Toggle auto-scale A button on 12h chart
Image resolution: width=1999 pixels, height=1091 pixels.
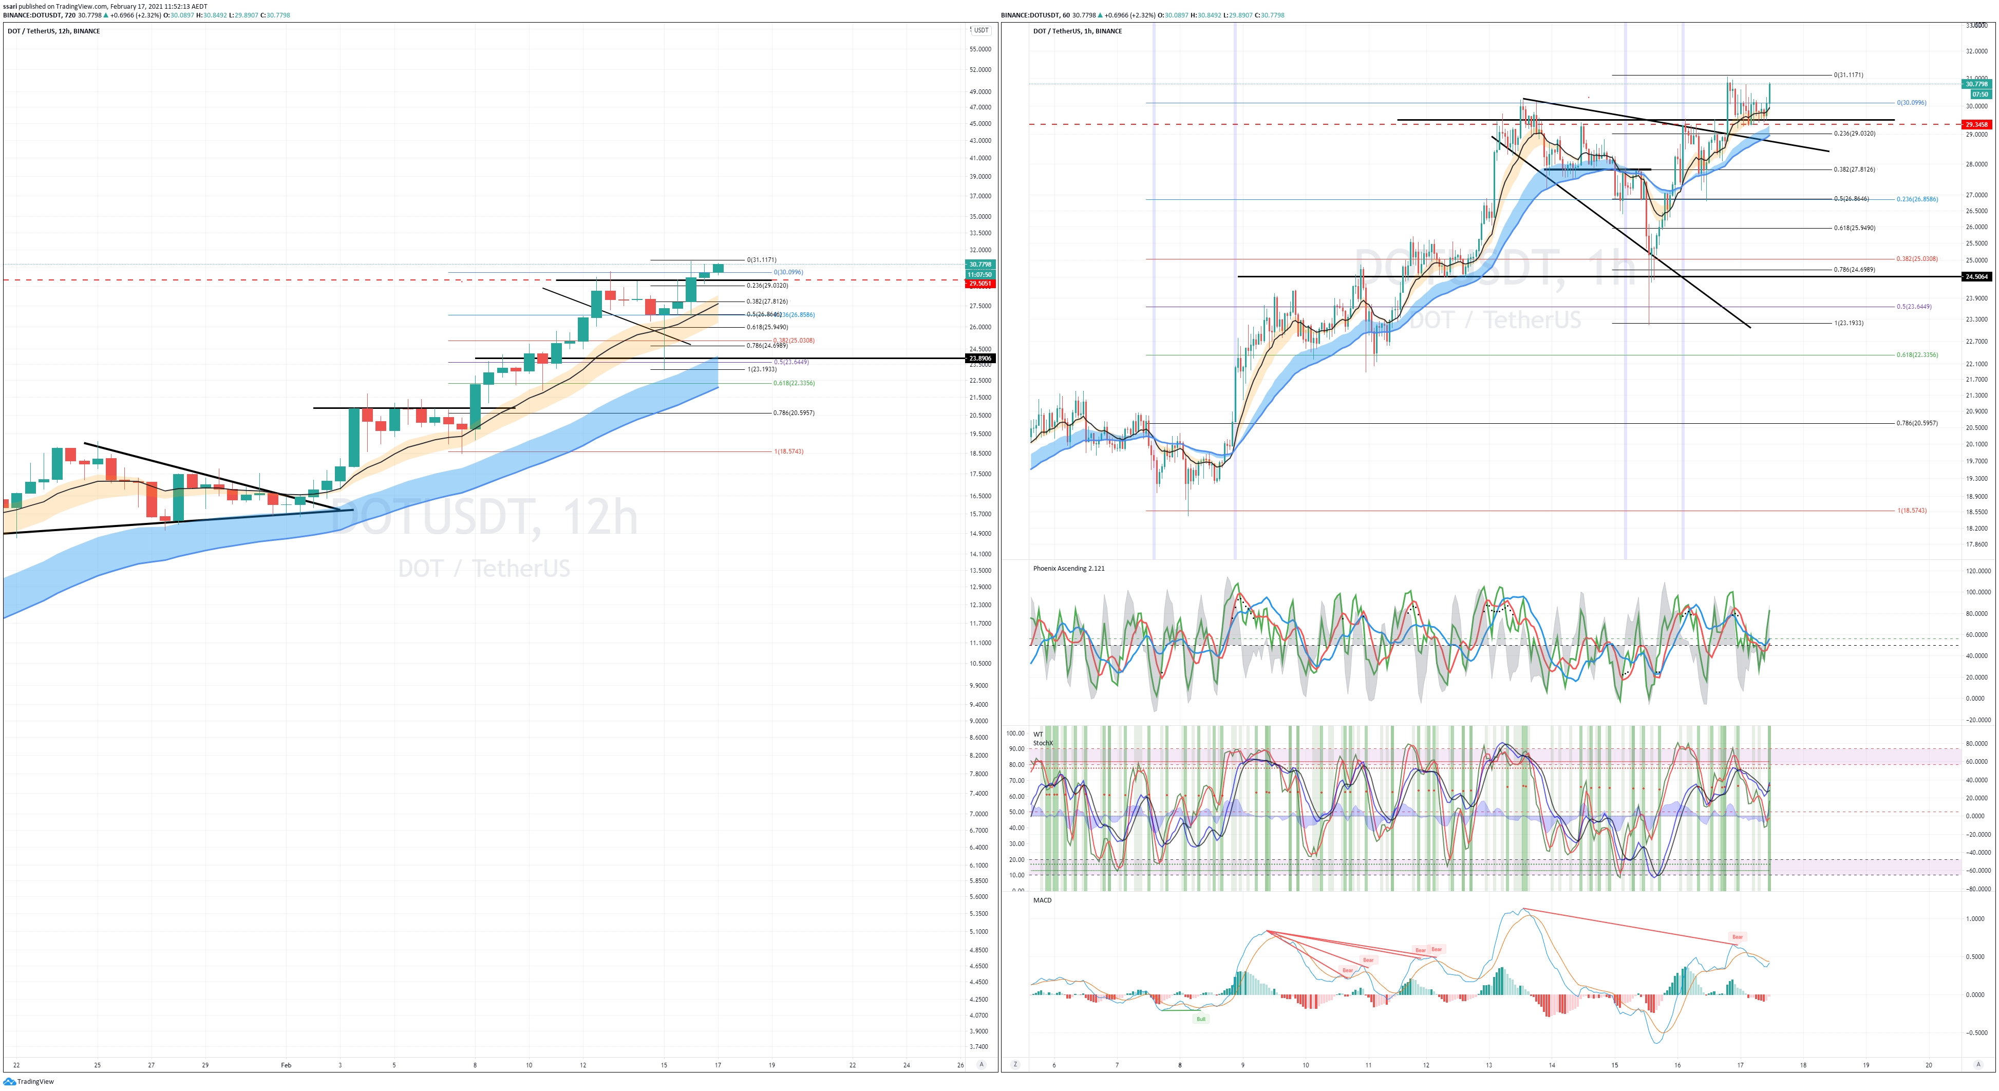pos(982,1065)
